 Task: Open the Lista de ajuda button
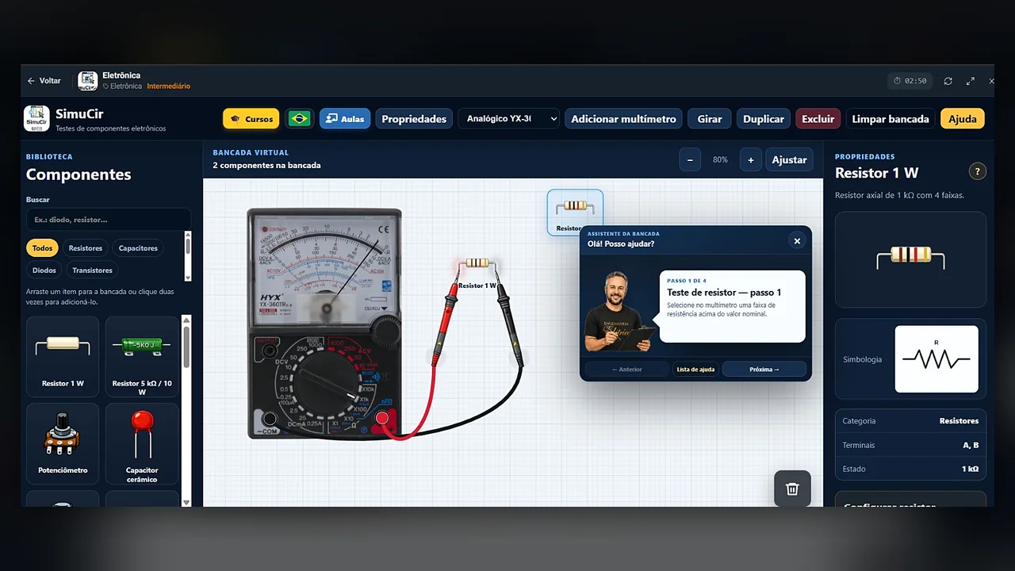pyautogui.click(x=695, y=370)
